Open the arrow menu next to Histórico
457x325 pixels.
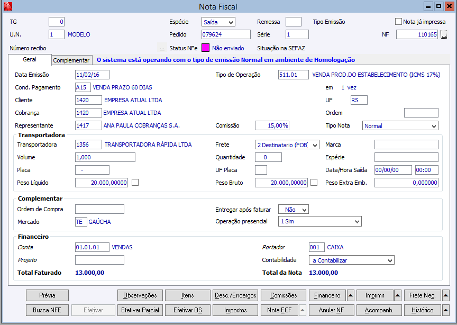tap(446, 310)
